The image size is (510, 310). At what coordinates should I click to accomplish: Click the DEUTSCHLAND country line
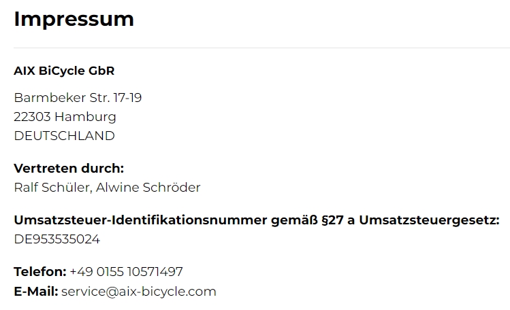click(65, 136)
